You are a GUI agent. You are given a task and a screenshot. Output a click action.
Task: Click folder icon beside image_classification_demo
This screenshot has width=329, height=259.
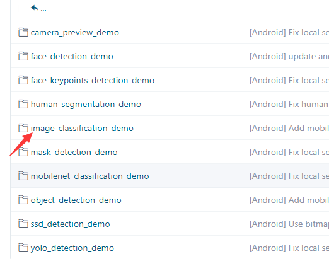tap(23, 128)
